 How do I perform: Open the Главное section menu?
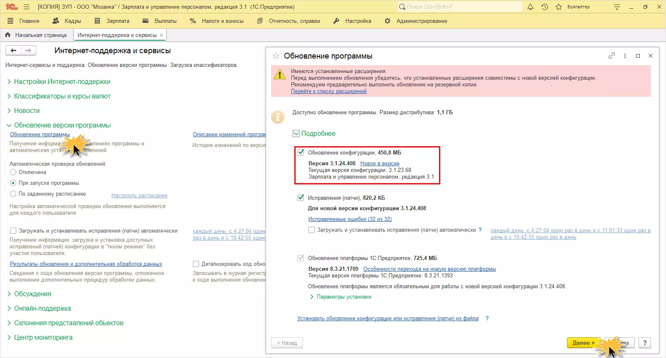[23, 21]
